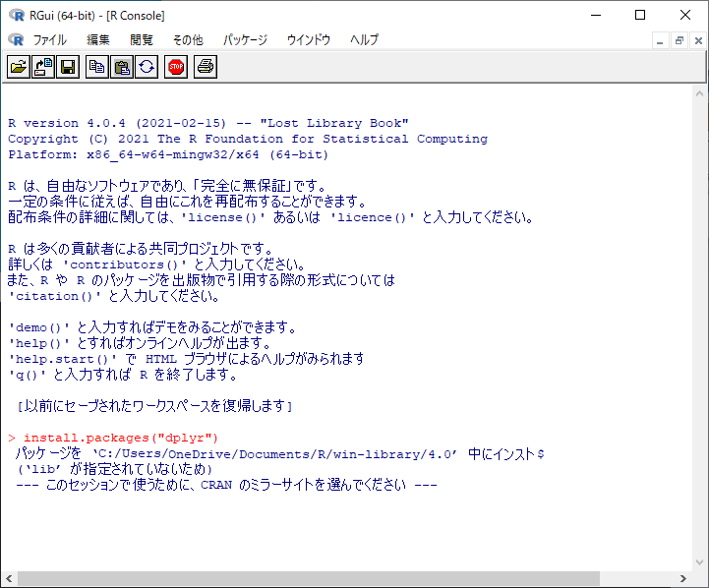Image resolution: width=709 pixels, height=588 pixels.
Task: Close the RGui main window
Action: 685,15
